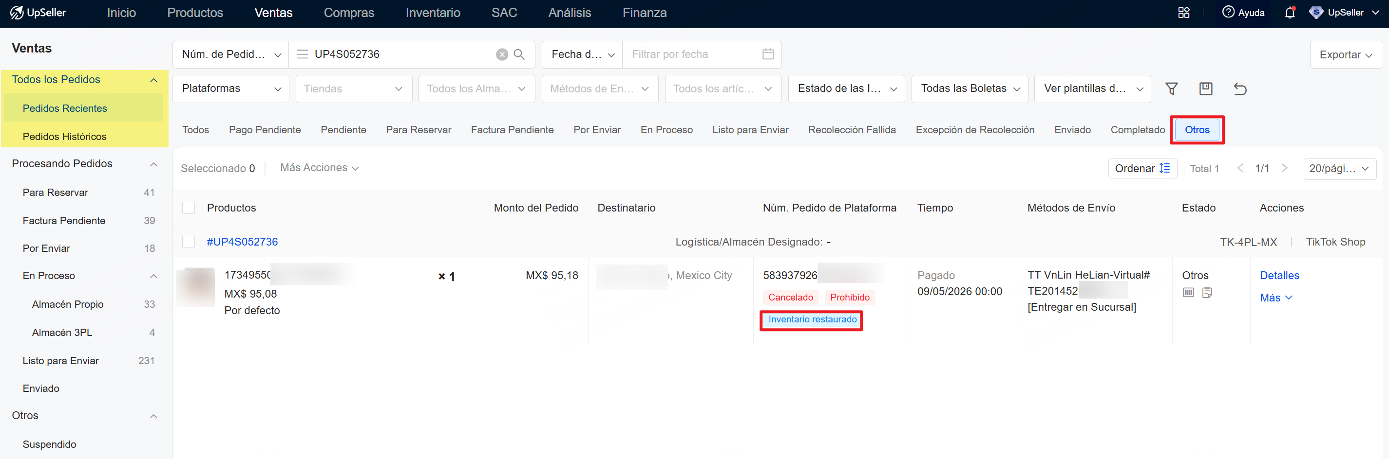Image resolution: width=1389 pixels, height=459 pixels.
Task: Click the UpSeller logo icon
Action: (17, 12)
